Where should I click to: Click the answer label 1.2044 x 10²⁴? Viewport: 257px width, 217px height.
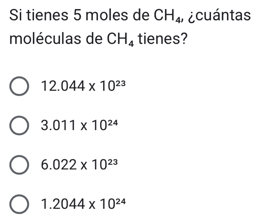[x=82, y=203]
